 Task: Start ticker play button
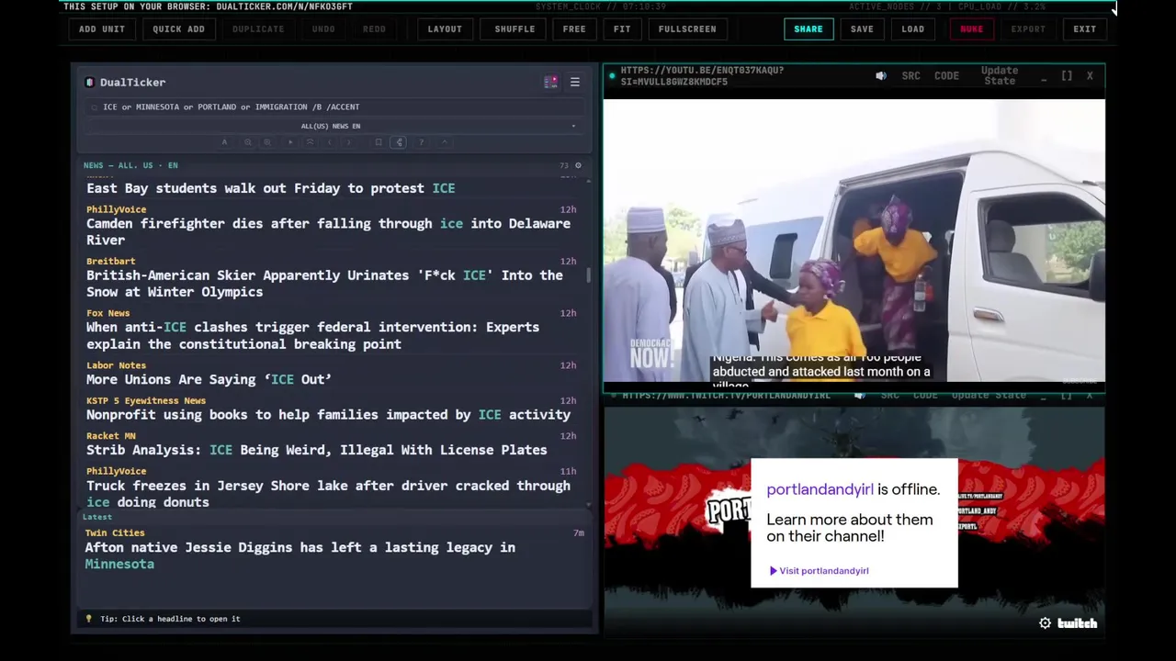(290, 142)
